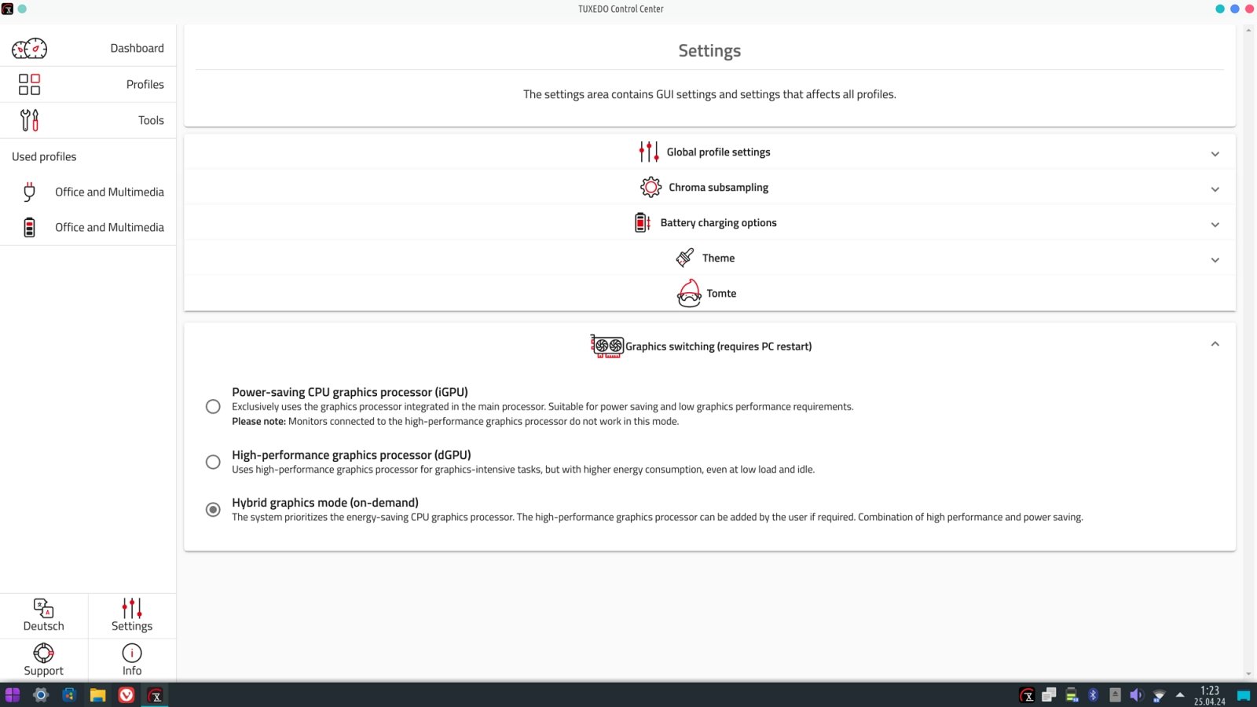Open the Bluetooth tray icon
Screen dimensions: 1257x707
coord(1093,695)
